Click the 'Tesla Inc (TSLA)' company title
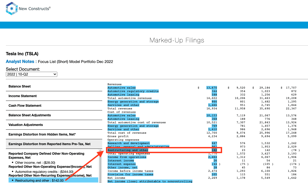 (22, 54)
